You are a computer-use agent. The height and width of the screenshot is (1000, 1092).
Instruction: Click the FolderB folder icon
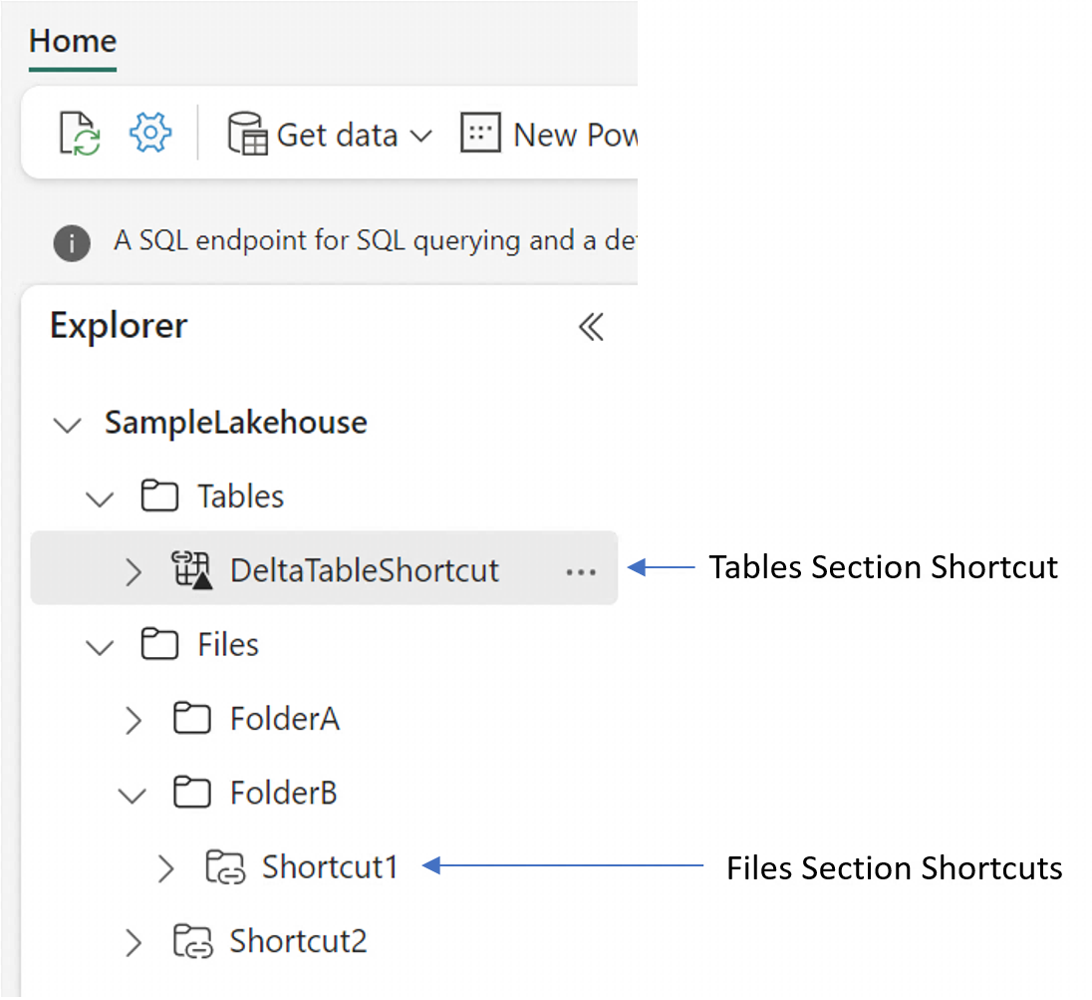192,793
